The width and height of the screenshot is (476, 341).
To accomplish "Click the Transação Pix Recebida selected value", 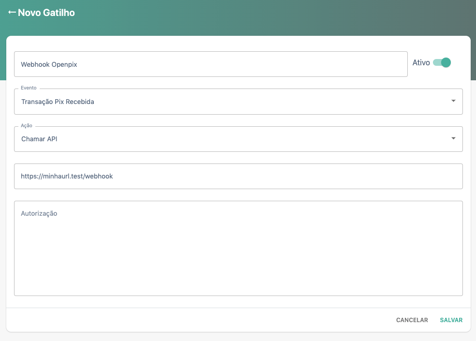I will tap(58, 102).
